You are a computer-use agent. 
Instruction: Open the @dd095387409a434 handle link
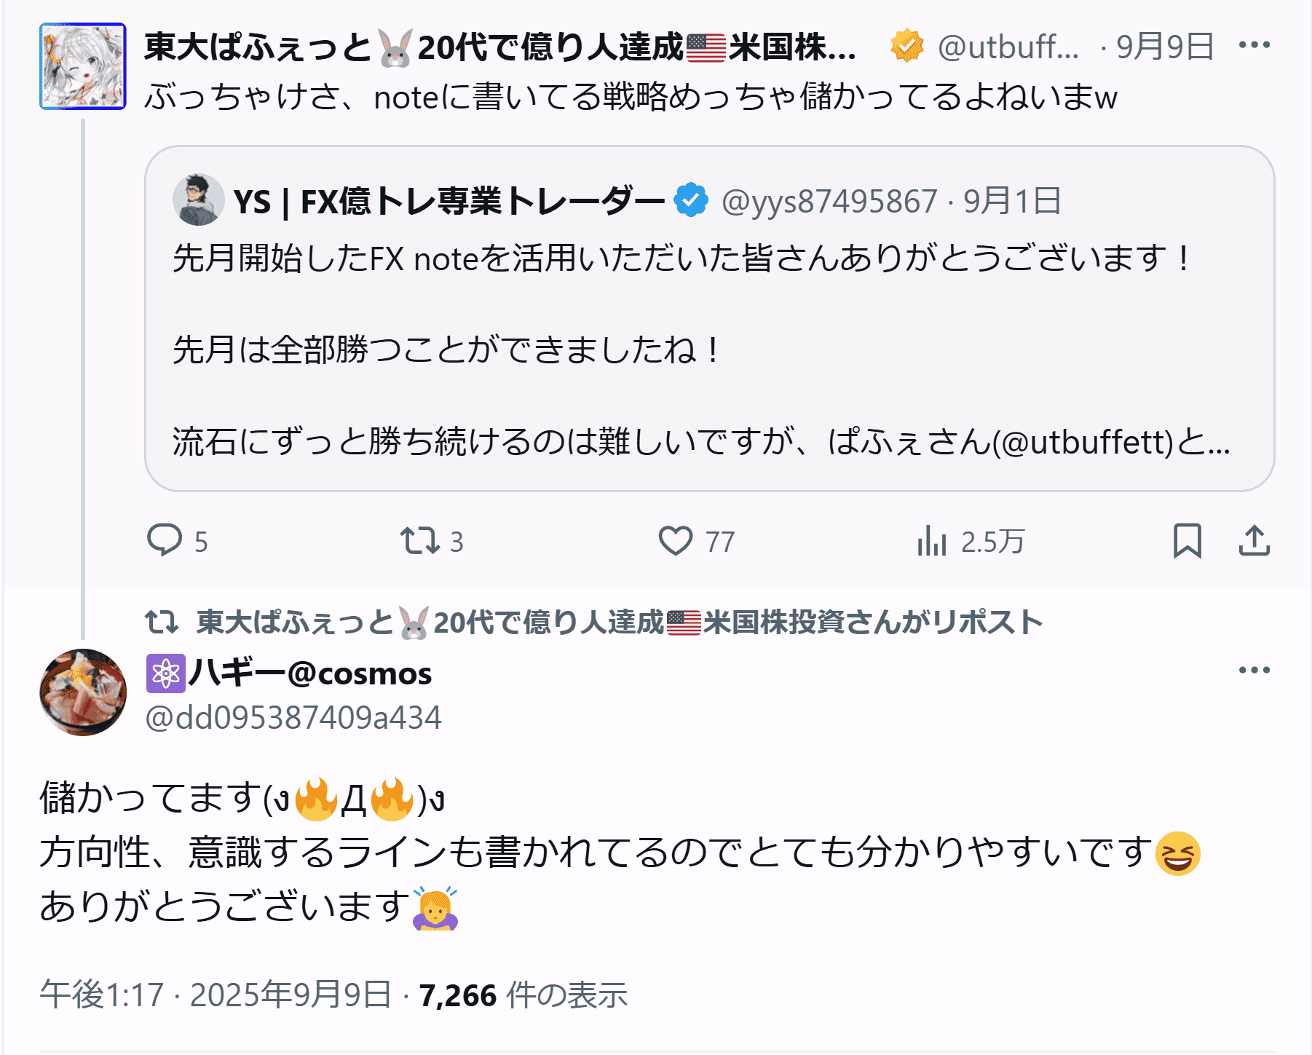point(293,717)
